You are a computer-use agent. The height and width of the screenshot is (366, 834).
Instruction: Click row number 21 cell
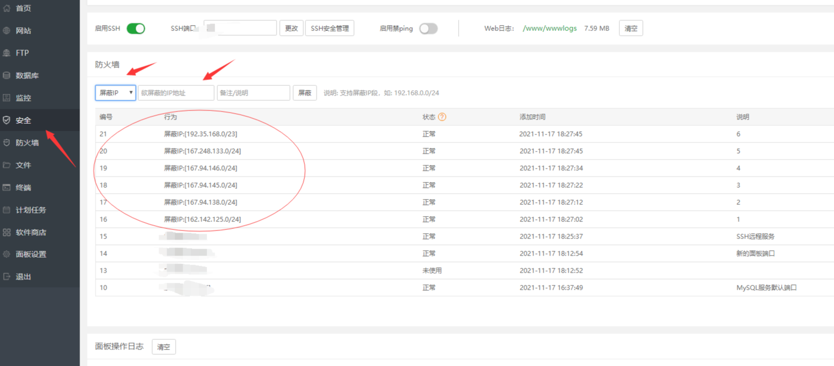click(103, 134)
